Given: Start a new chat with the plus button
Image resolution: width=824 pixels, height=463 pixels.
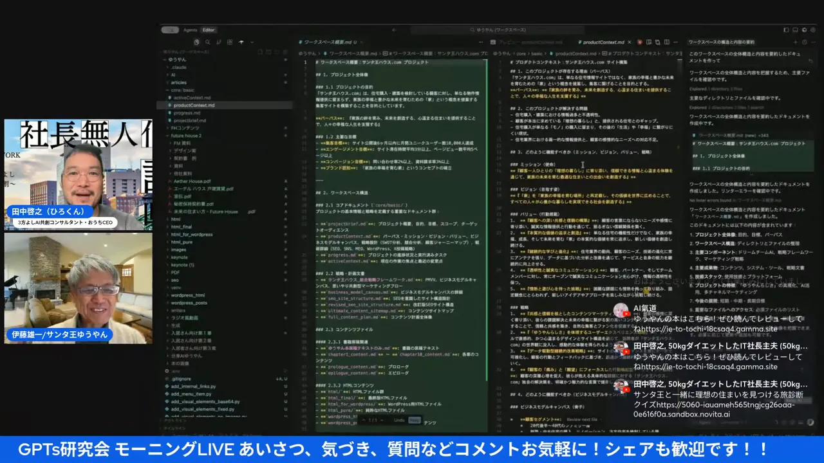Looking at the screenshot, I should coord(796,42).
